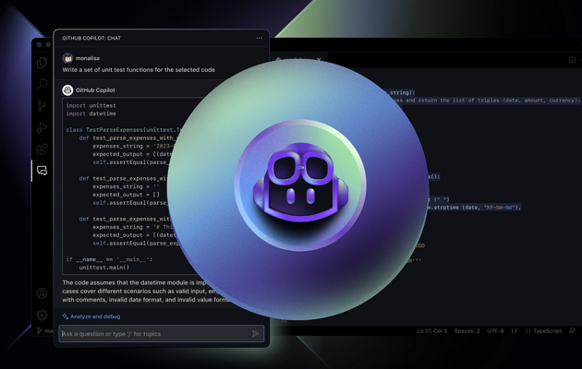This screenshot has height=369, width=582.
Task: Open the Source Control view
Action: click(42, 106)
